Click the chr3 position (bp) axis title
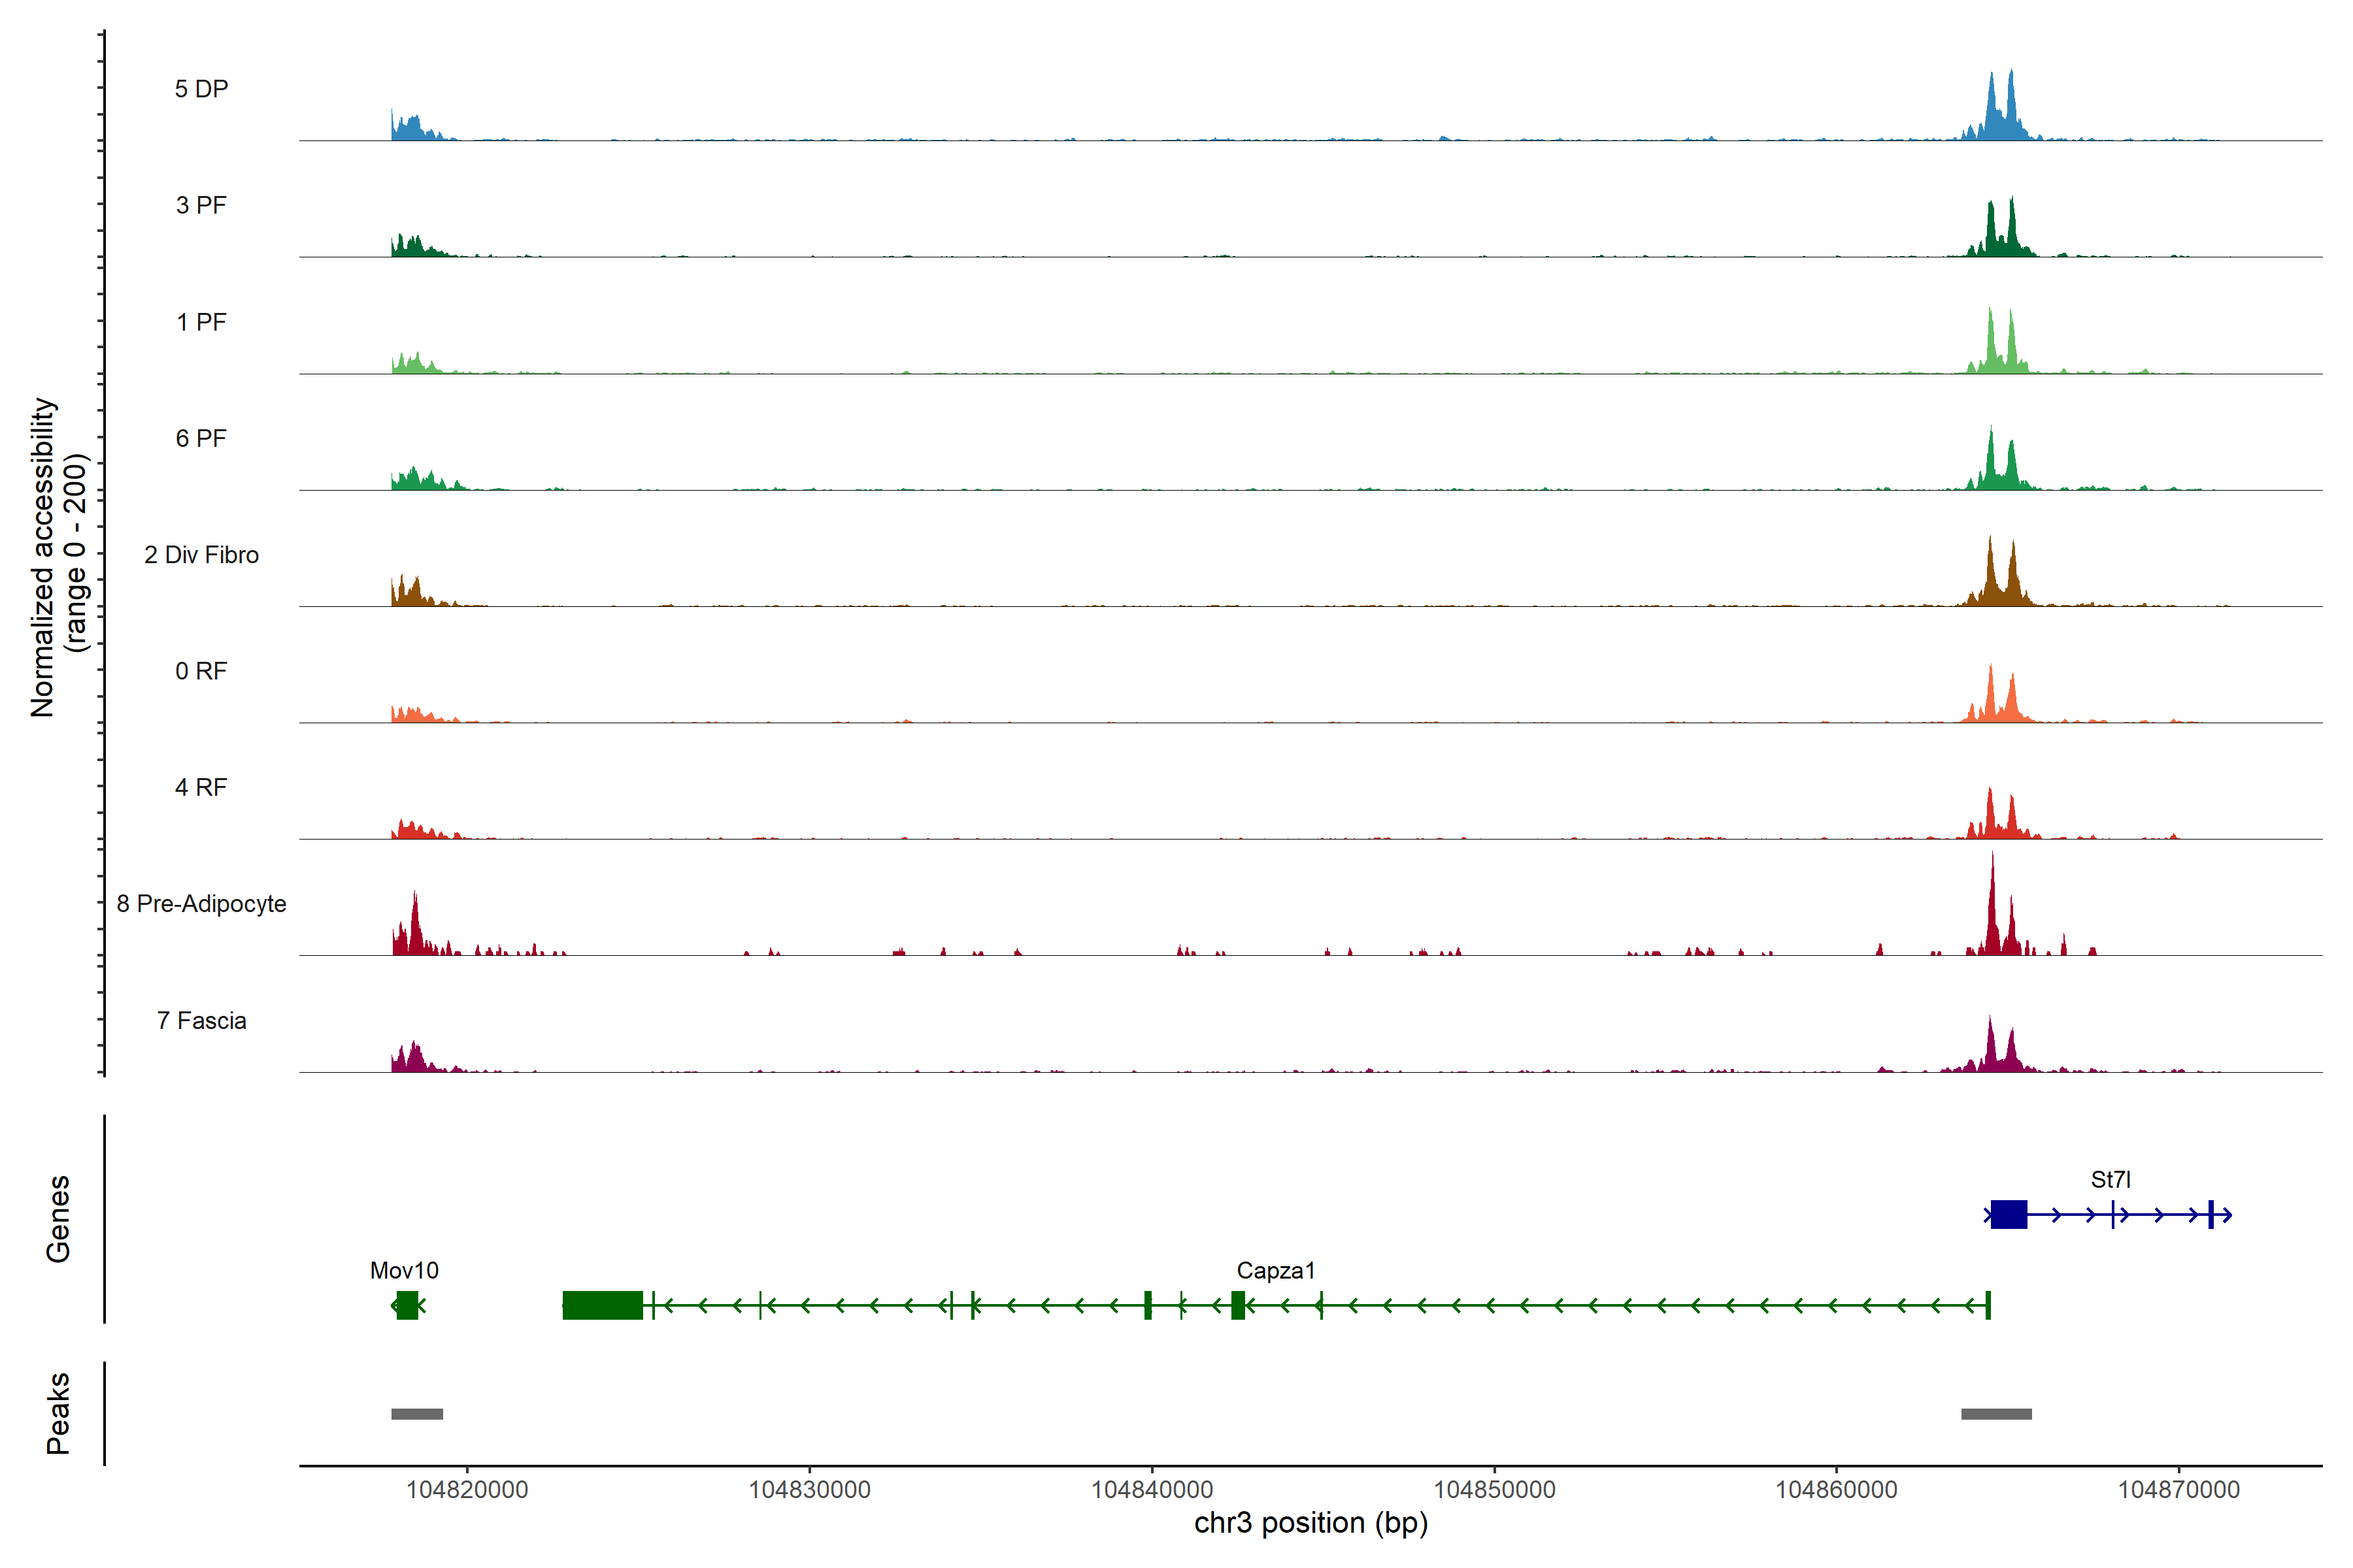This screenshot has height=1568, width=2353. coord(1310,1523)
